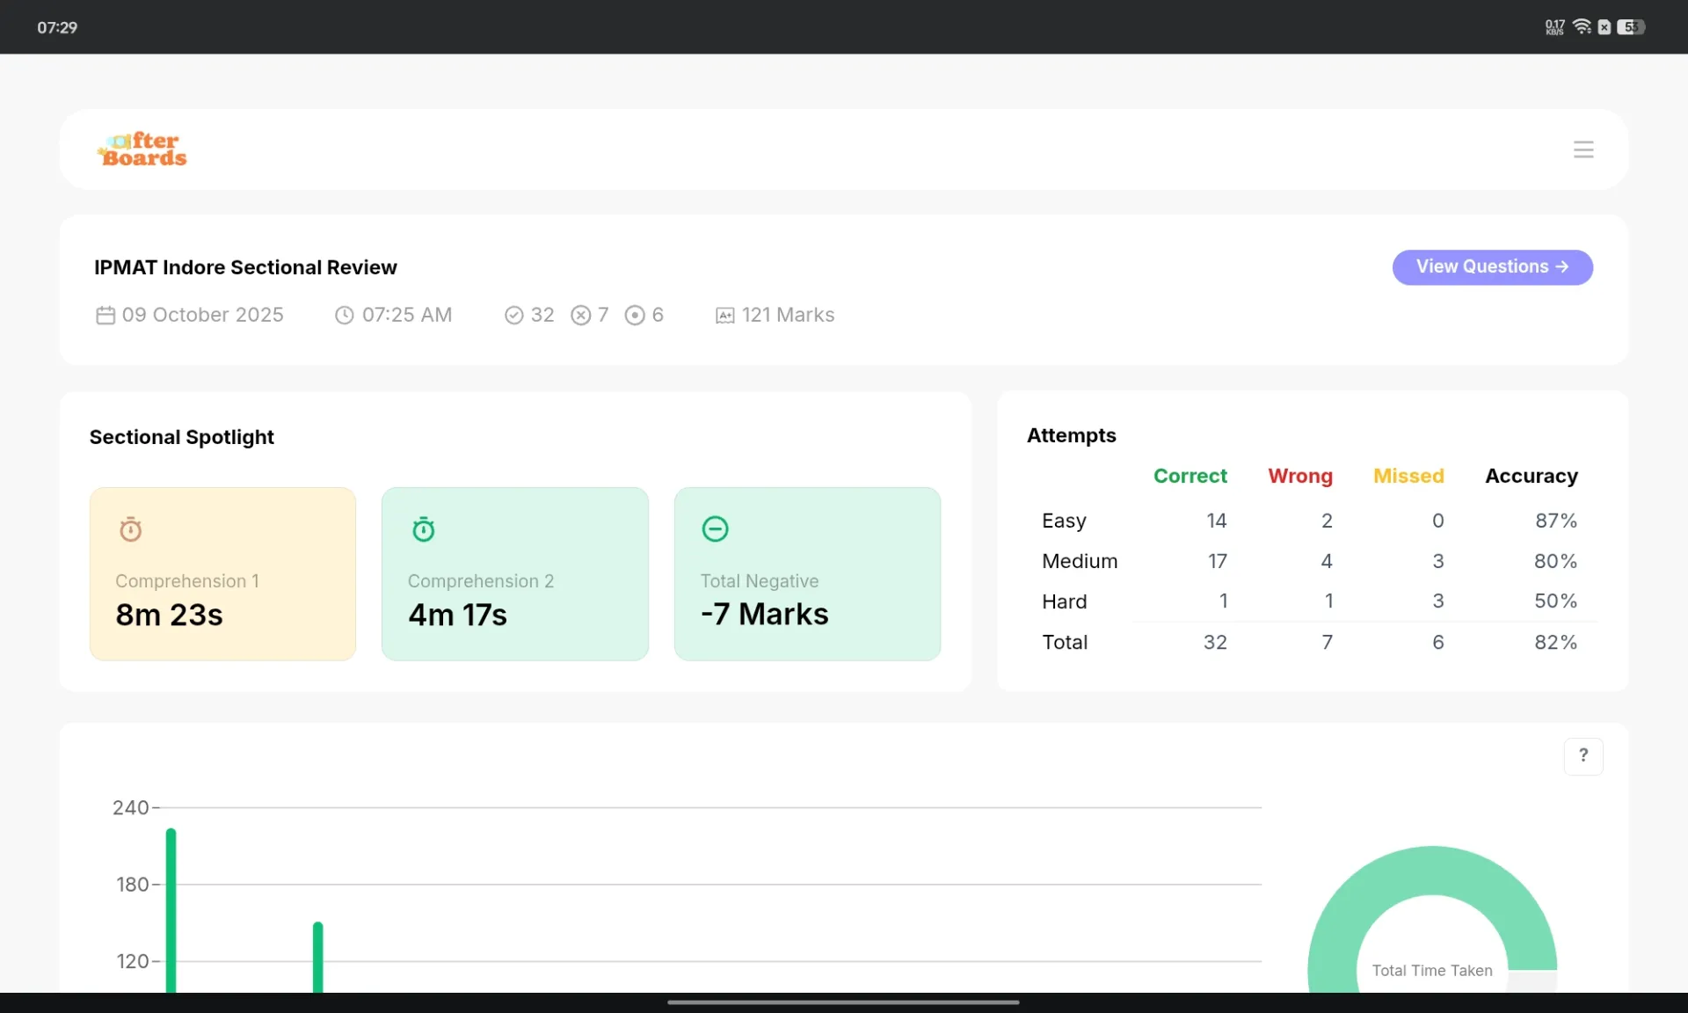Click the 180 y-axis label
Screen dimensions: 1688x1013
click(x=132, y=885)
